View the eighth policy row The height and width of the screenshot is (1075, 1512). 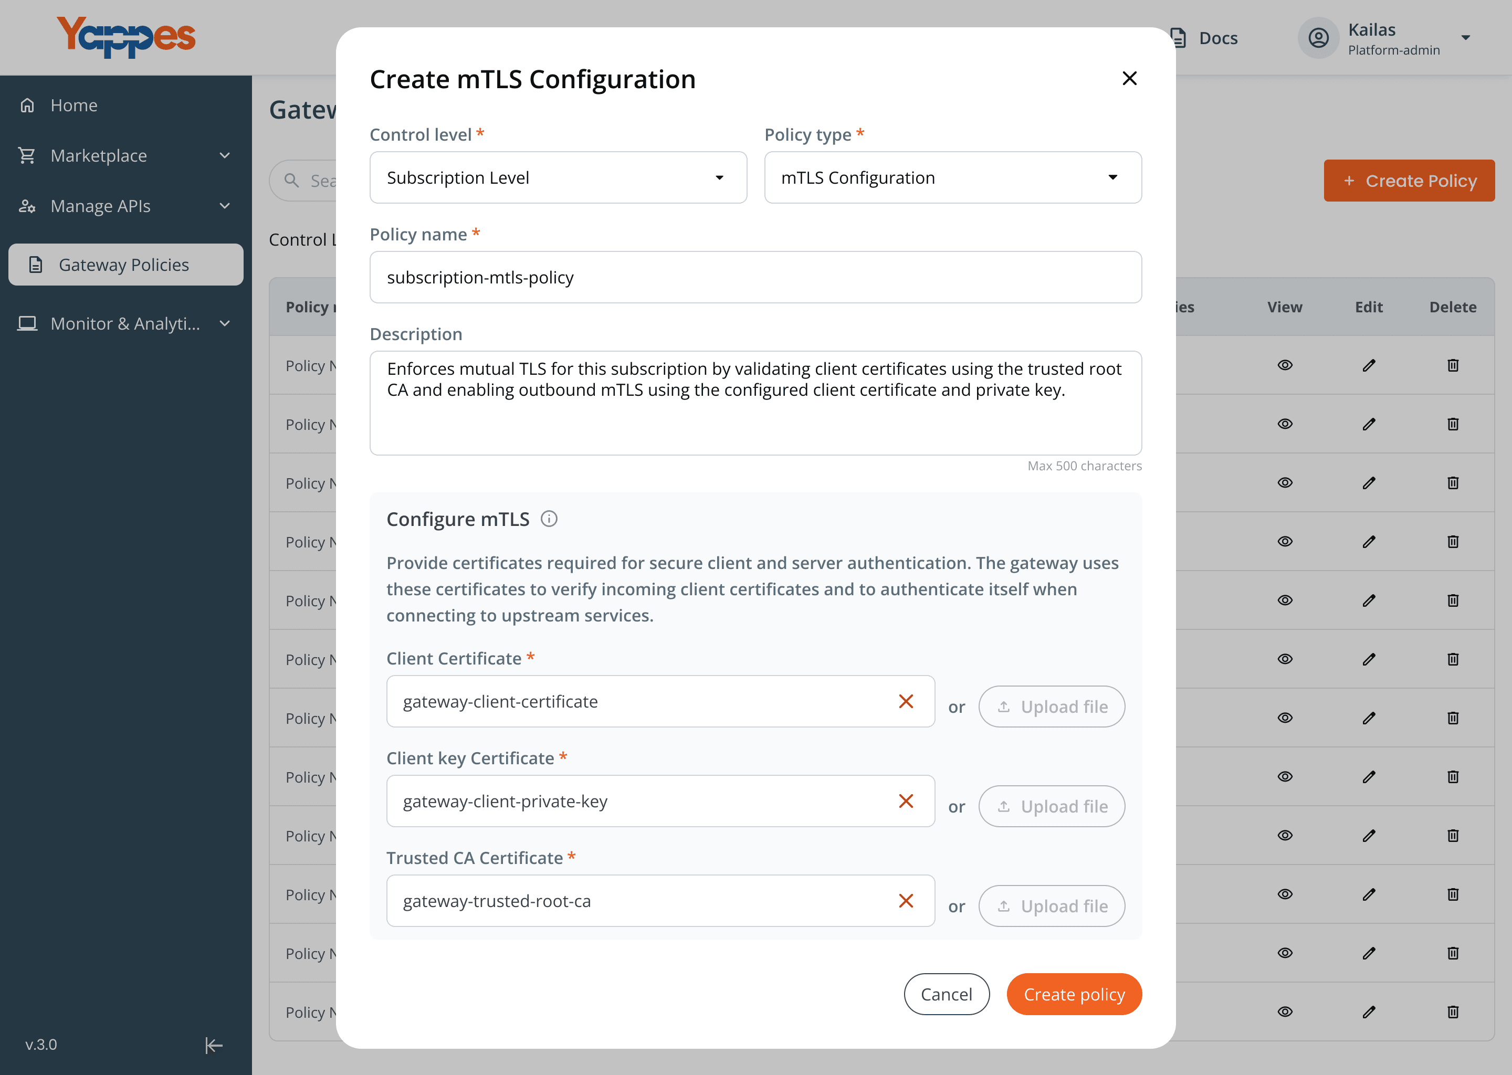[x=1285, y=776]
